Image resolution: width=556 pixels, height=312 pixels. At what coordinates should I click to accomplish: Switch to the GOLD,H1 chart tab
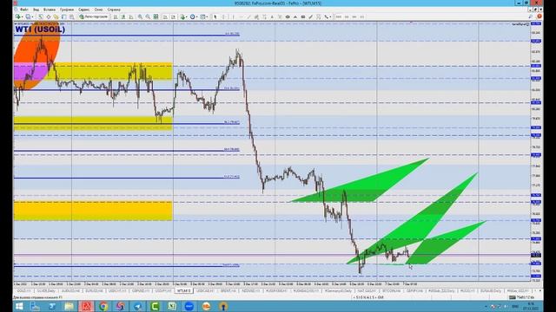coord(23,291)
